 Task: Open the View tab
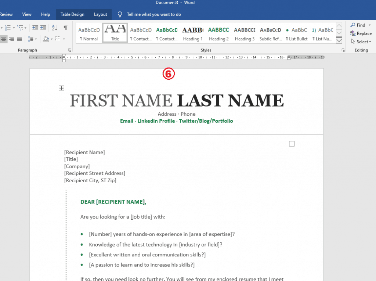coord(26,14)
